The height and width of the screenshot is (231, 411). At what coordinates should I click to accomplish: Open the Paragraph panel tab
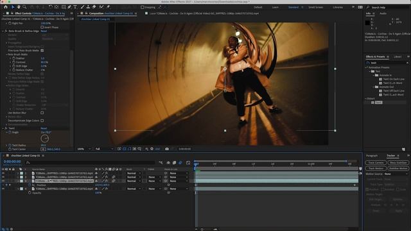(372, 156)
